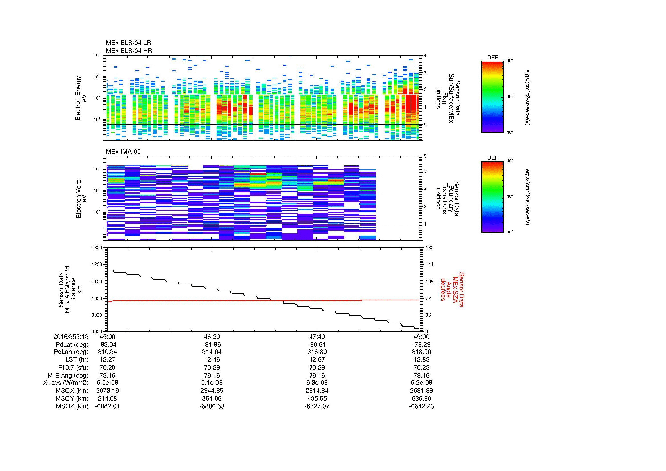Click X-rays value '6.3e-08'
This screenshot has width=666, height=471.
tap(317, 383)
